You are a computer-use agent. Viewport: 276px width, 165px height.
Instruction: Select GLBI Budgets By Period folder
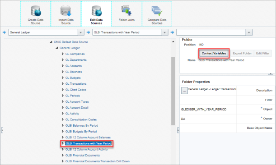[x=81, y=132]
